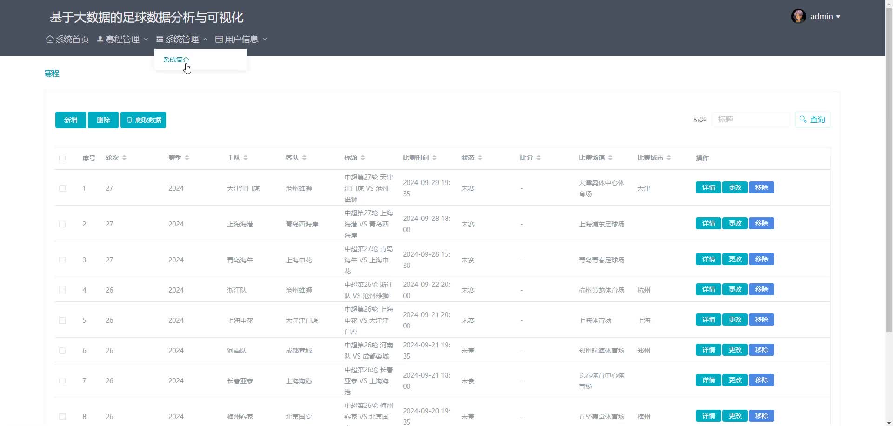Collapse the 系统管理 menu chevron

(205, 39)
